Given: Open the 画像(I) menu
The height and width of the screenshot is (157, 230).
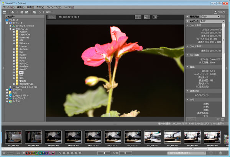Looking at the screenshot, I should (x=30, y=7).
